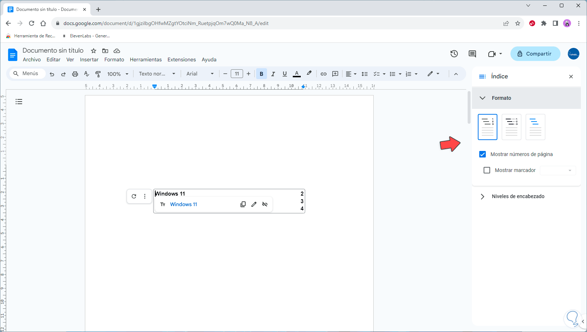Copy the Windows 11 heading link
Viewport: 587px width, 332px height.
[x=243, y=204]
